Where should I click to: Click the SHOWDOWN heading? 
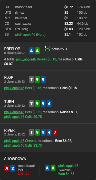point(15,159)
